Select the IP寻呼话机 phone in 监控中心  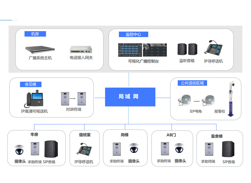coord(213,48)
